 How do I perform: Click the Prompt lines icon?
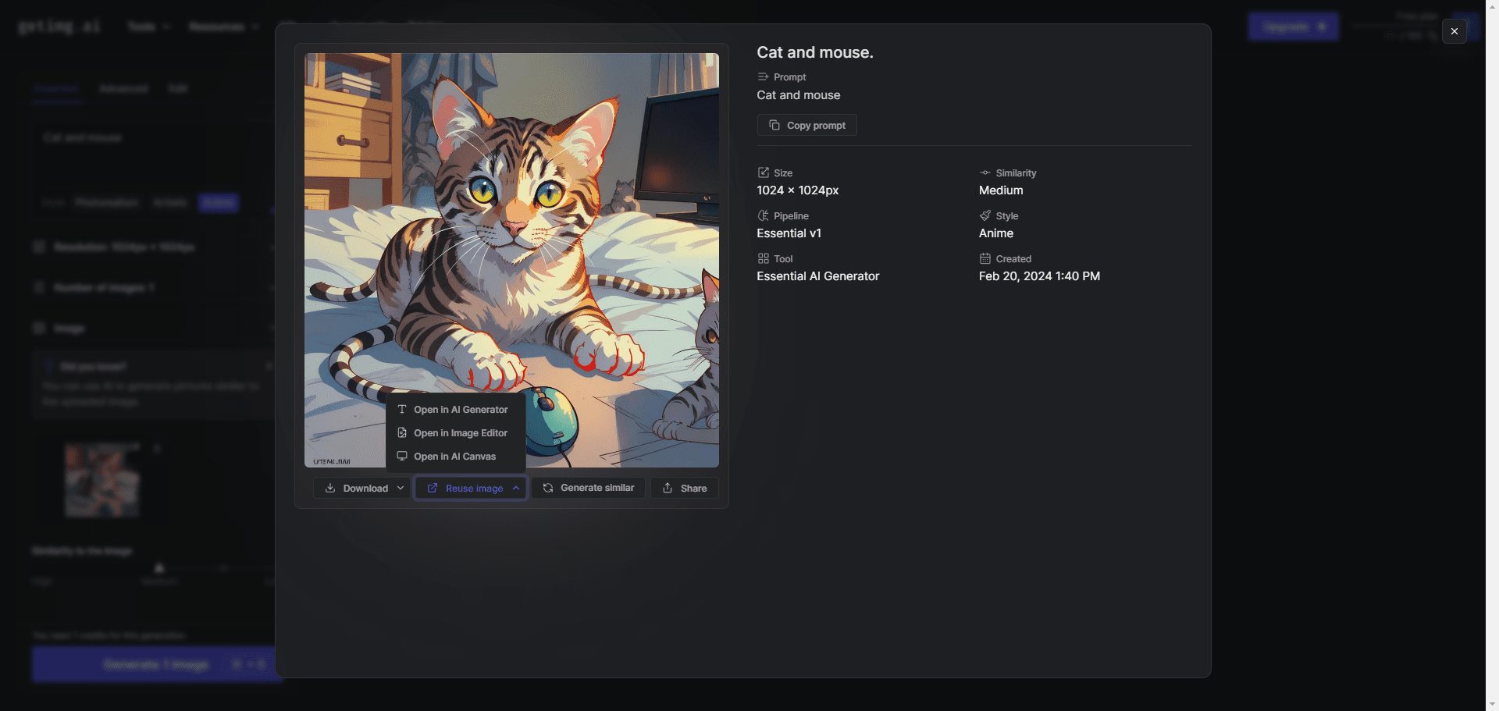[x=763, y=76]
